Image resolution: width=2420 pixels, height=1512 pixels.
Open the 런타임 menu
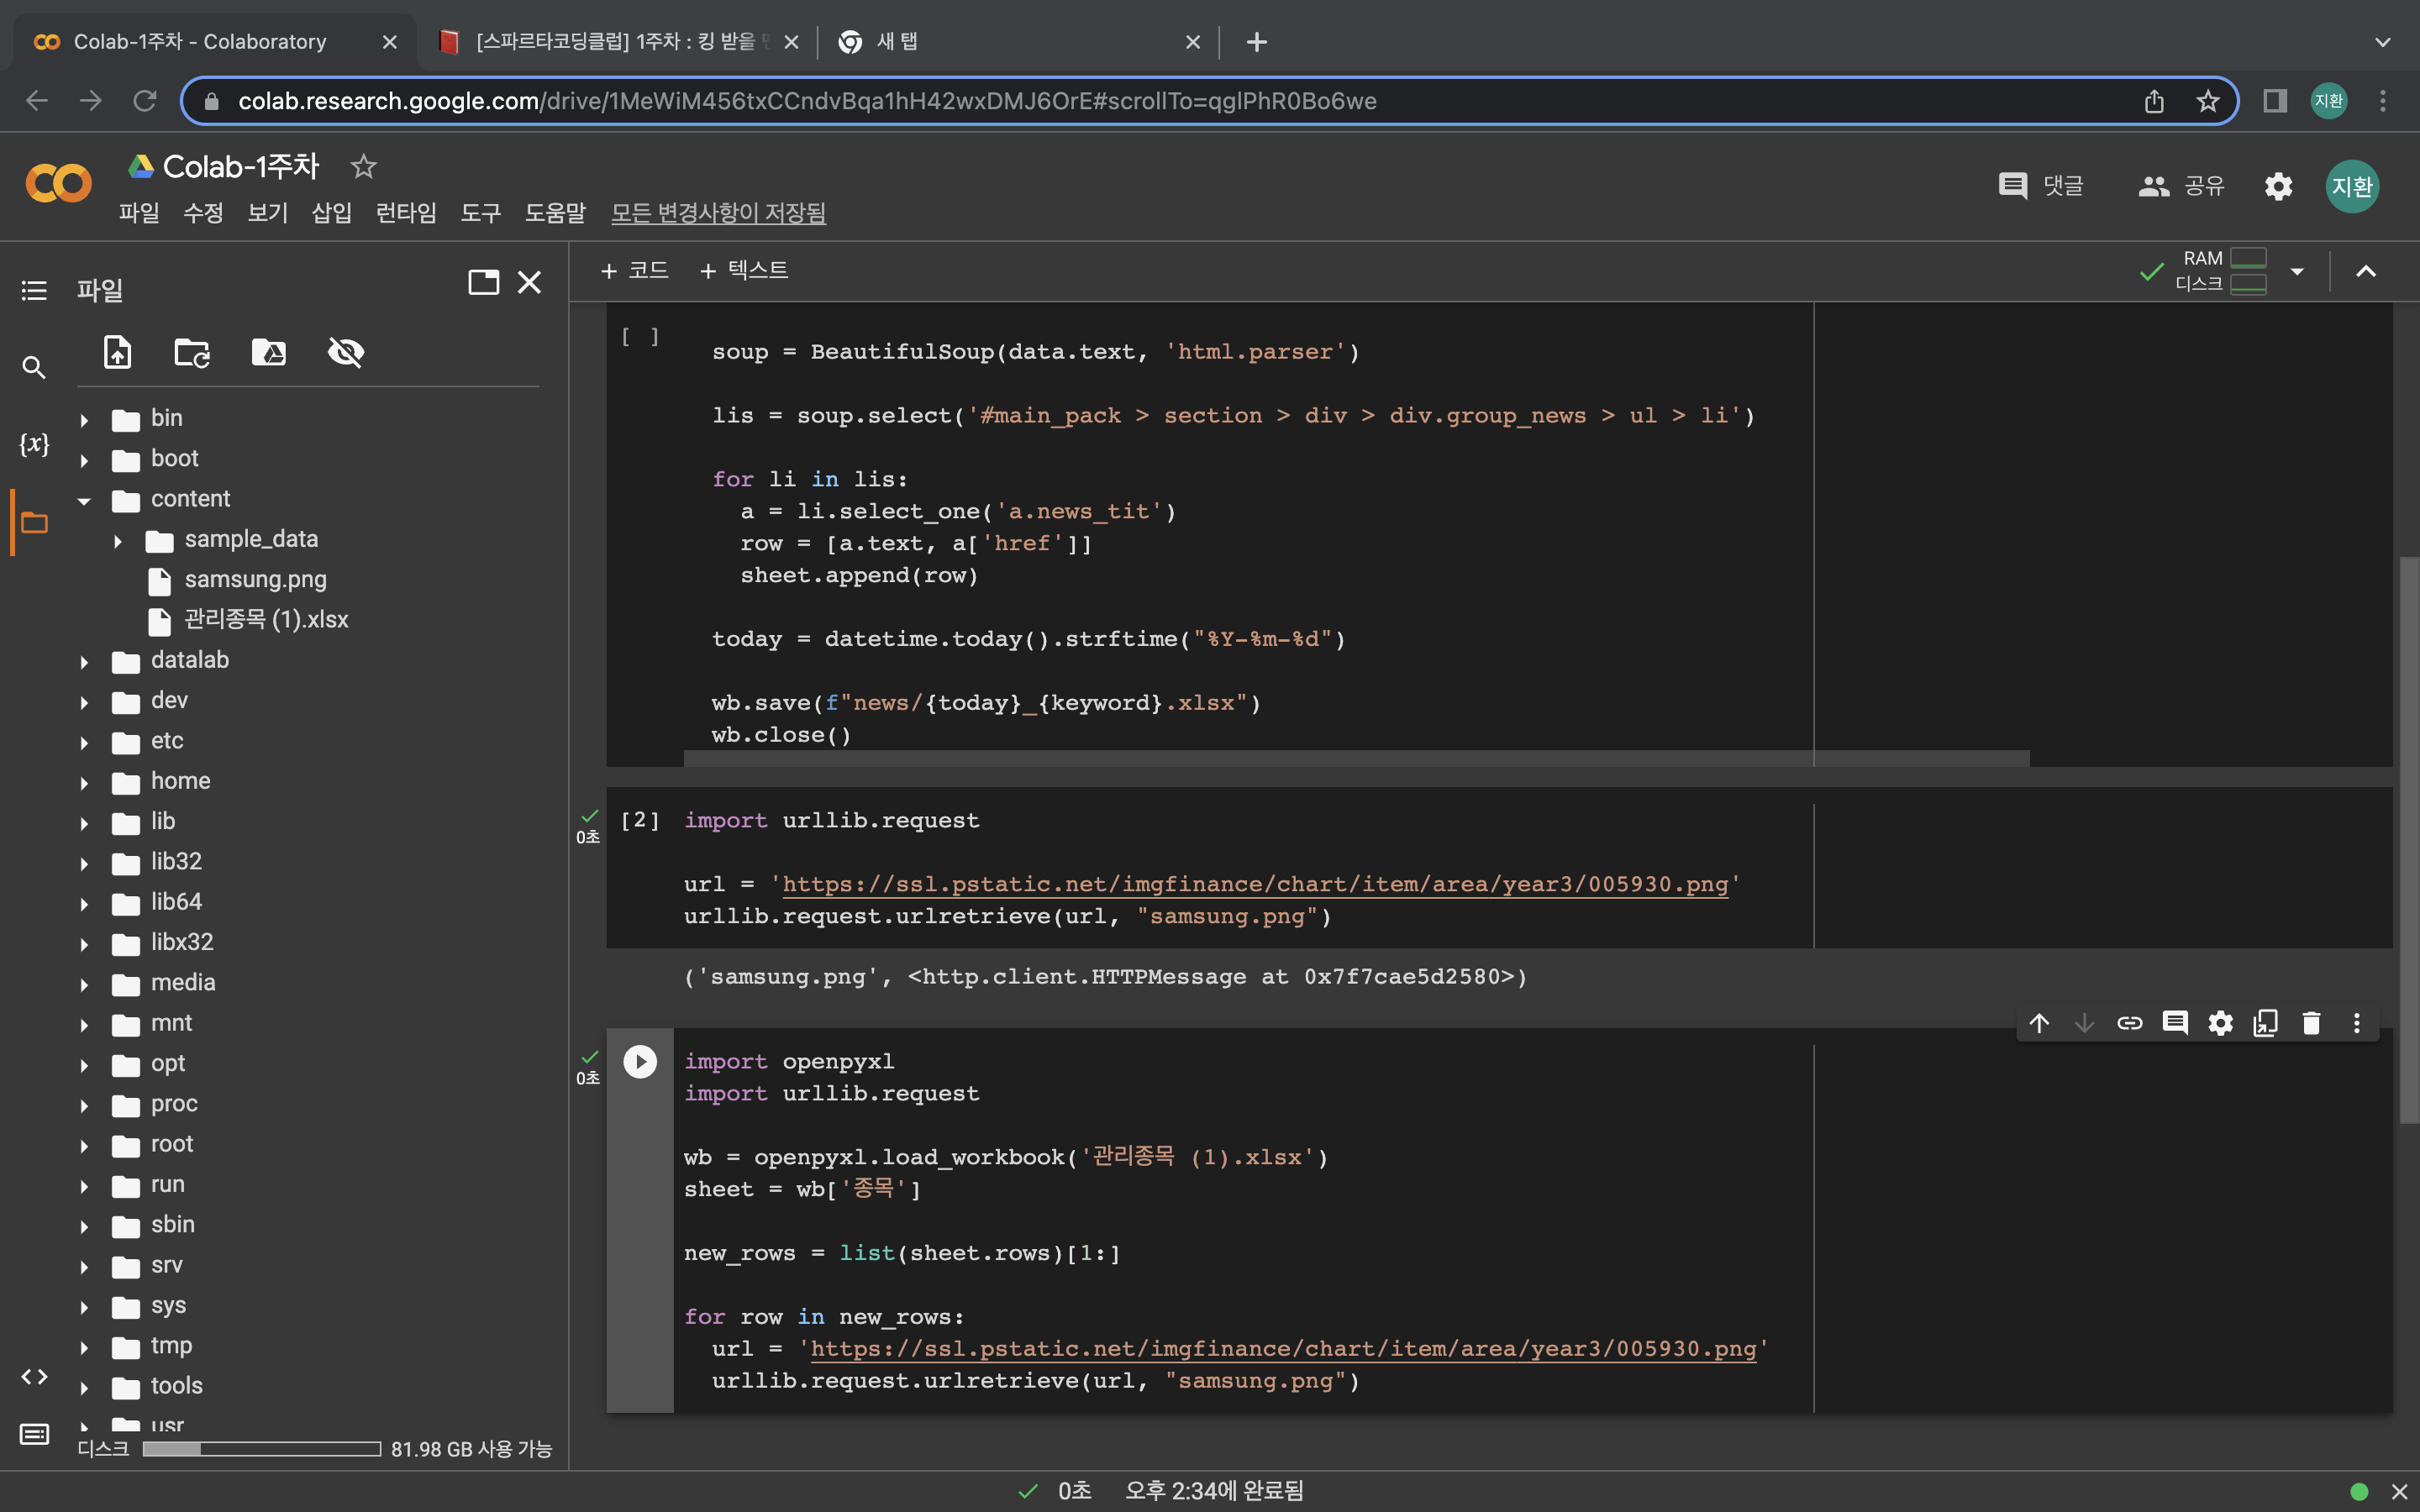coord(405,213)
